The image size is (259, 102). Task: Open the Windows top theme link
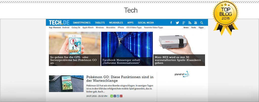(x=100, y=27)
